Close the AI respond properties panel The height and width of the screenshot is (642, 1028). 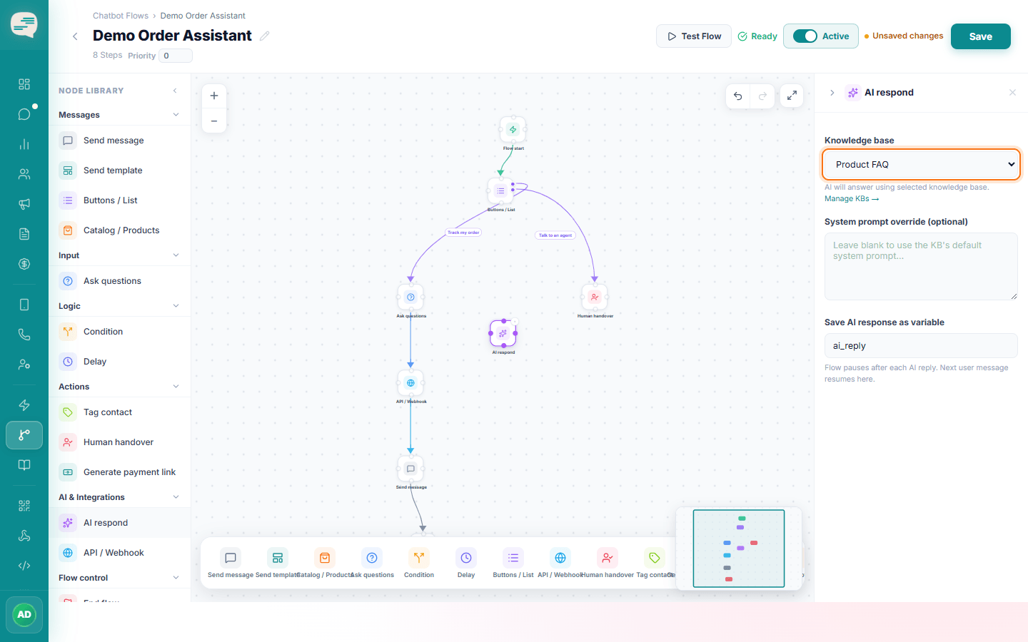click(x=1012, y=93)
